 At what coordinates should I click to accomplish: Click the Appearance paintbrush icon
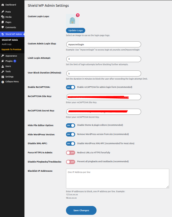[x=3, y=56]
